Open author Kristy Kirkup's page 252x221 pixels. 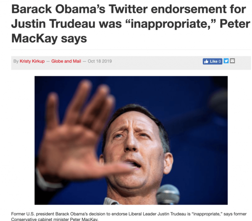click(x=32, y=61)
